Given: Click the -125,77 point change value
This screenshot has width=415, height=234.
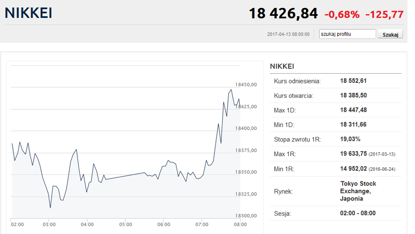Looking at the screenshot, I should click(385, 14).
